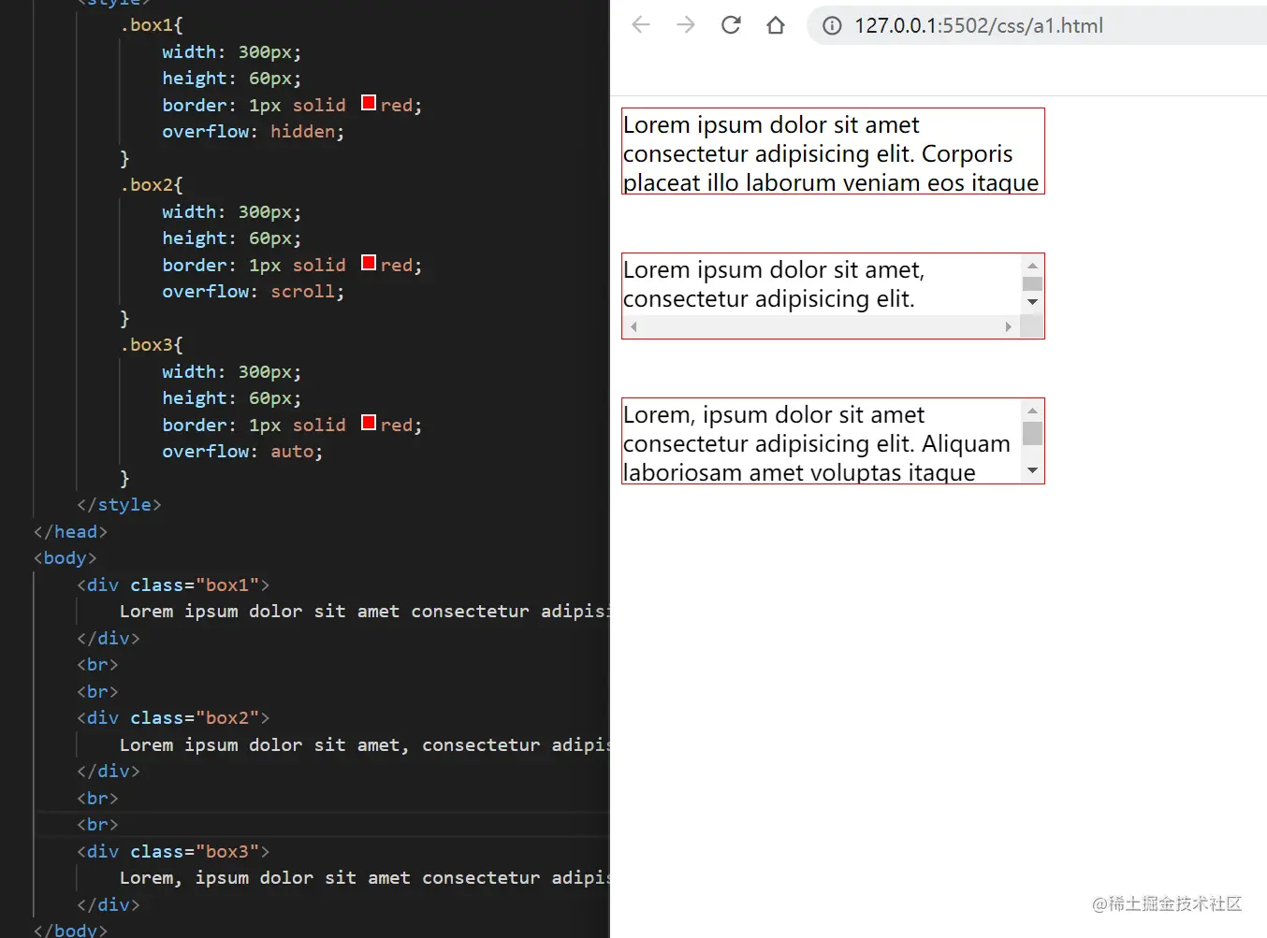Screen dimensions: 1267x938
Task: Click the .box2 selector in code
Action: (x=152, y=185)
